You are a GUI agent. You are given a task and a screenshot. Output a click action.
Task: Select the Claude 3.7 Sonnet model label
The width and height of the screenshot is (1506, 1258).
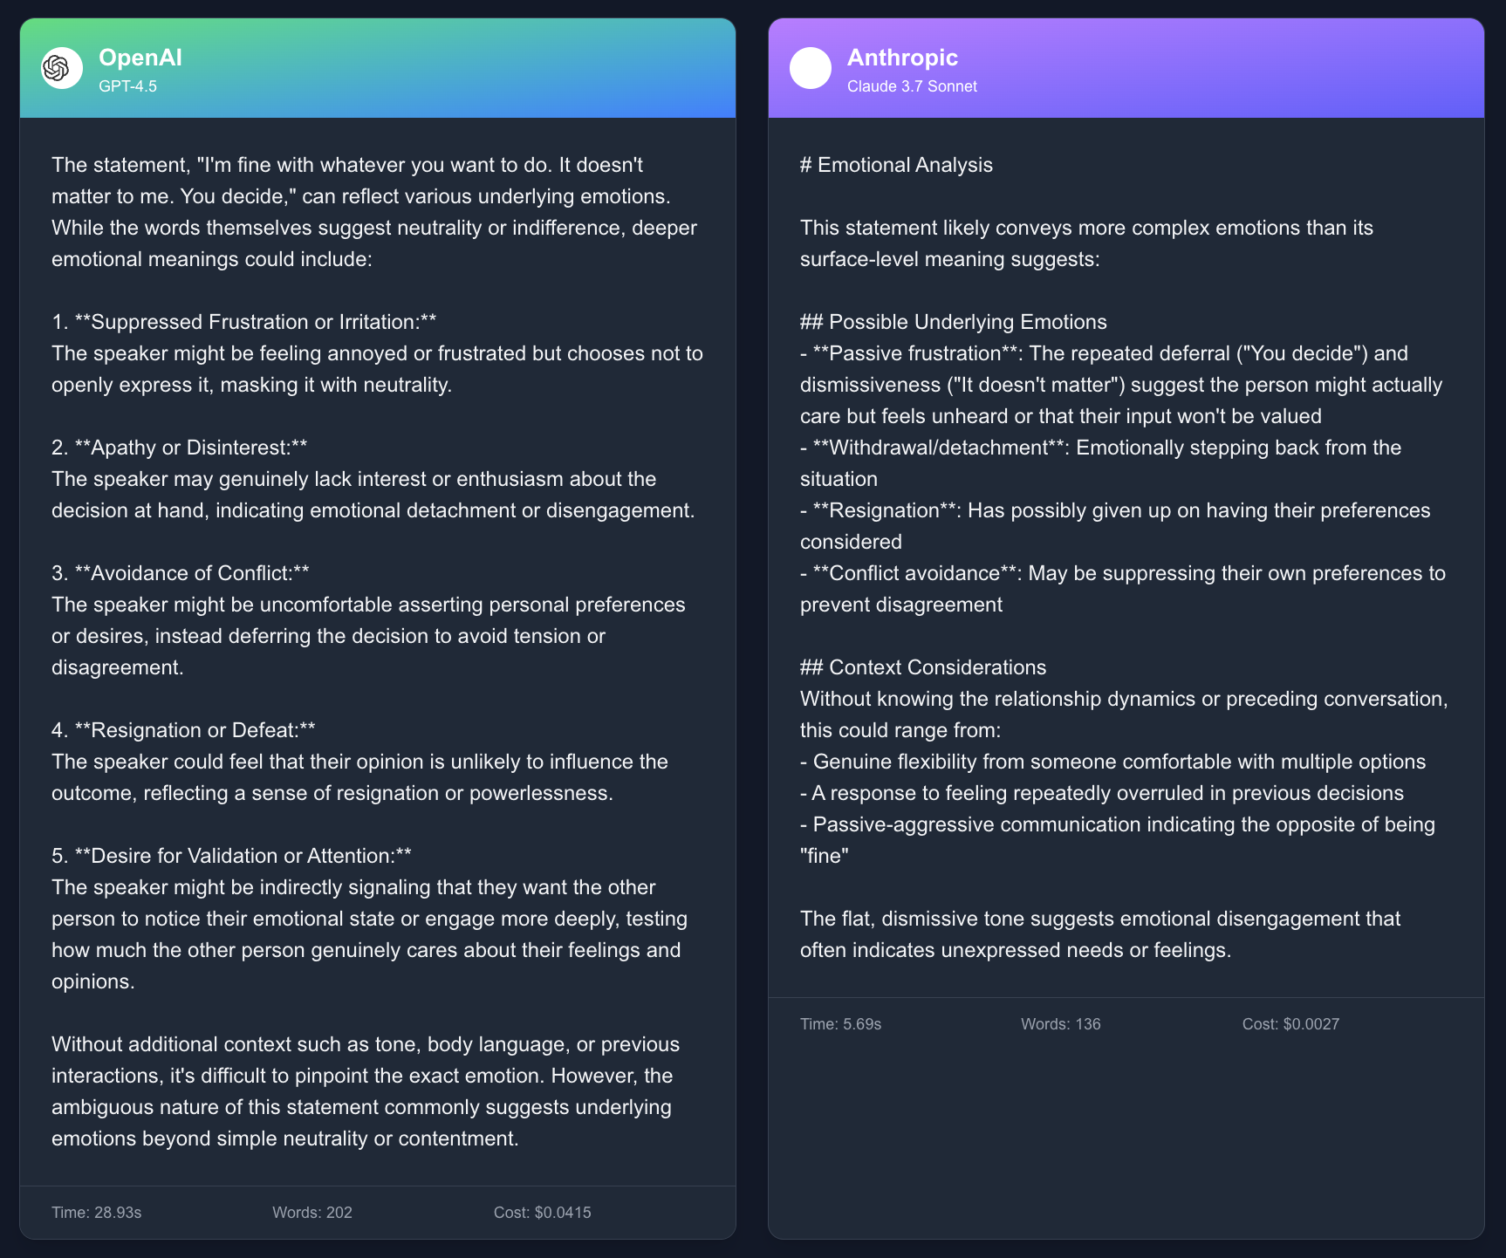(x=912, y=86)
